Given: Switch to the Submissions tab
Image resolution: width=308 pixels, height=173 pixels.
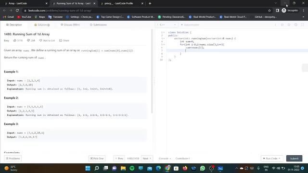Looking at the screenshot, I should tap(98, 25).
